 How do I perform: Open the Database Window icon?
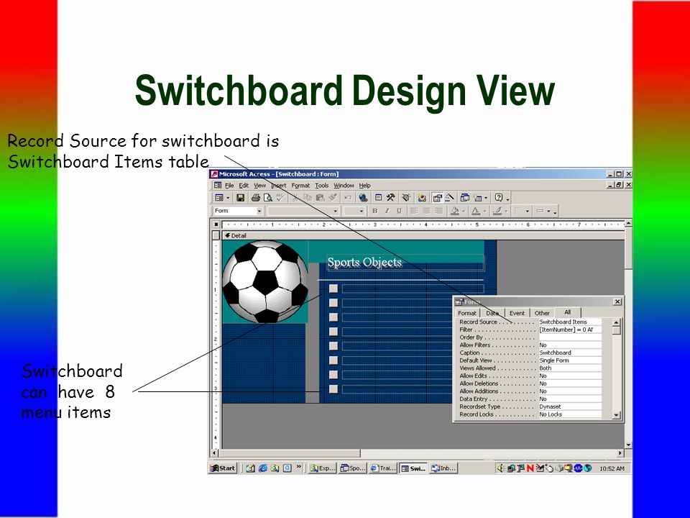[465, 198]
